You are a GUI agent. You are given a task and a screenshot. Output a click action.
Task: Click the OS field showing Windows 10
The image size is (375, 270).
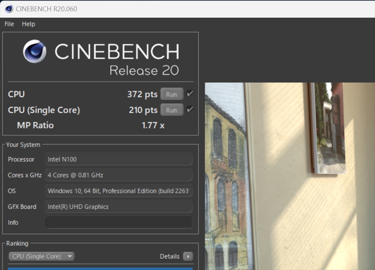(x=119, y=191)
